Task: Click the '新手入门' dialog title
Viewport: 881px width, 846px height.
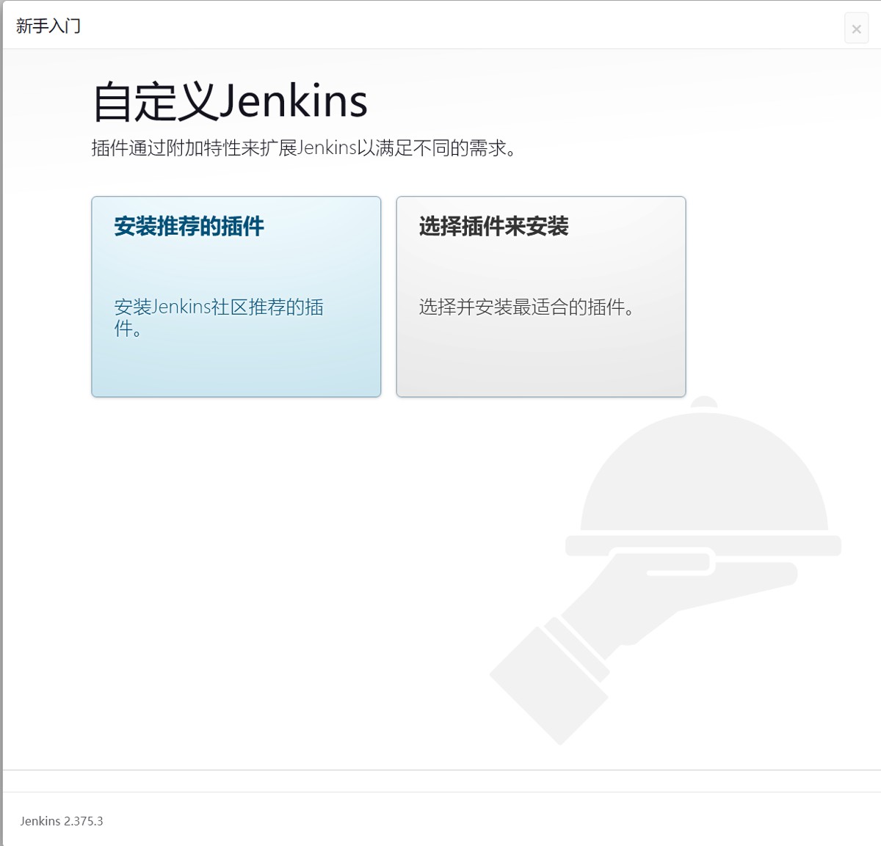Action: (48, 26)
